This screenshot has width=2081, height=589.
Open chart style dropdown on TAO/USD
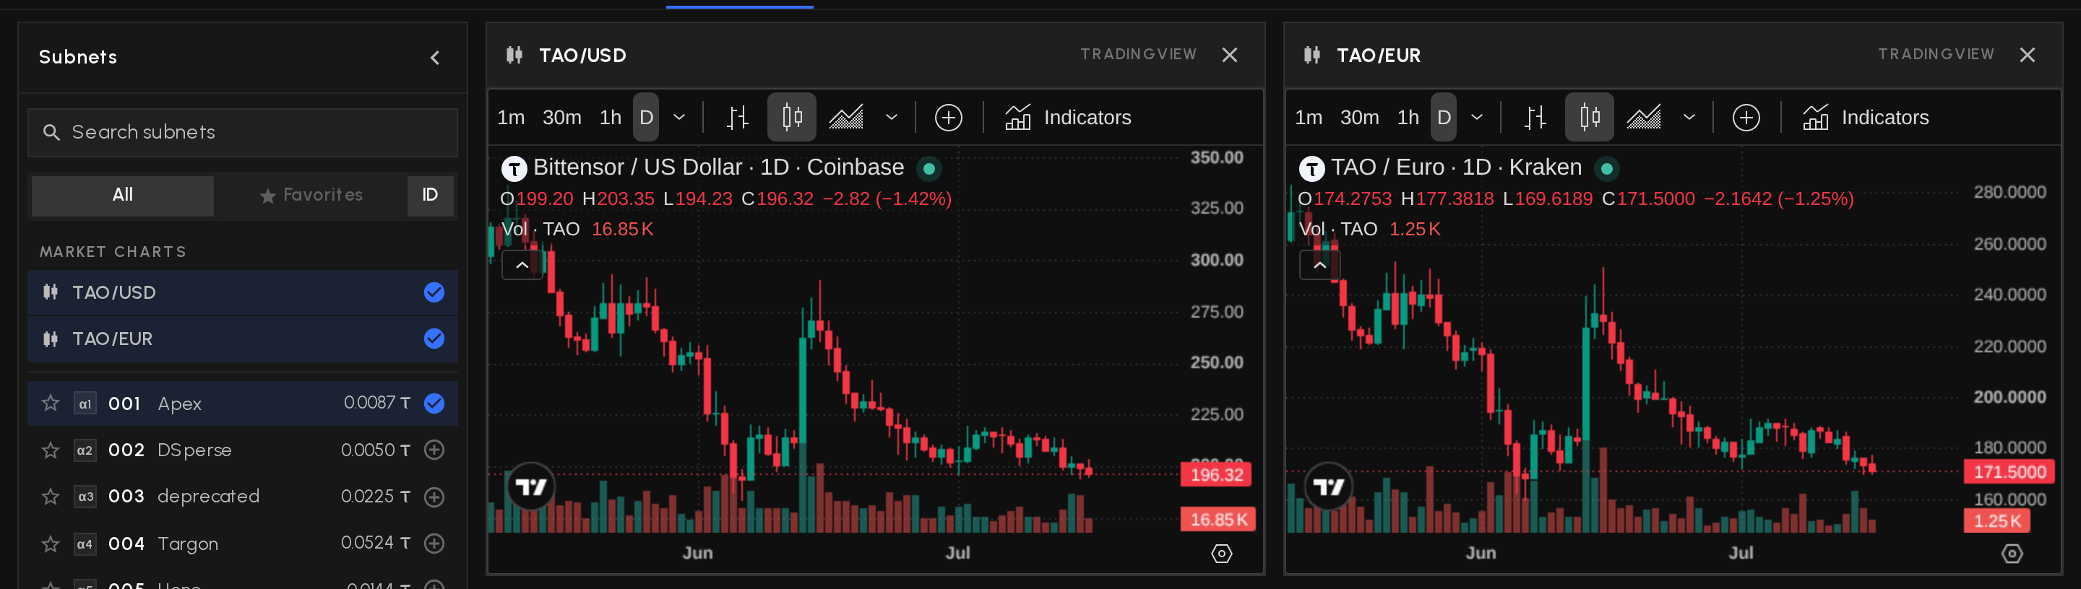[891, 118]
